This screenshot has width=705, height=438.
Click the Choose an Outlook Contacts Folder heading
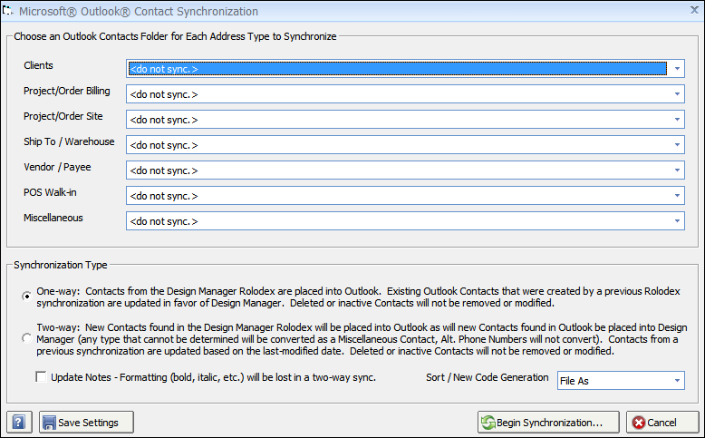pyautogui.click(x=175, y=36)
